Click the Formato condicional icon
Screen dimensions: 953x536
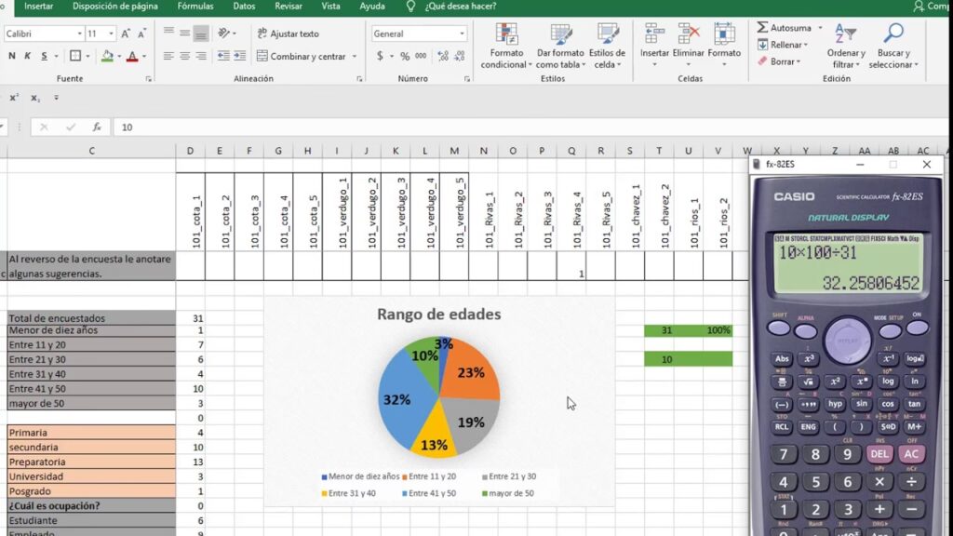tap(508, 35)
